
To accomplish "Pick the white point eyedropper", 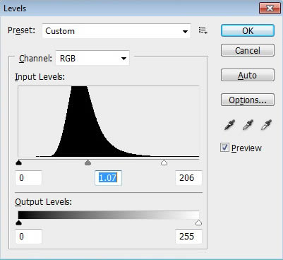I will tap(266, 125).
